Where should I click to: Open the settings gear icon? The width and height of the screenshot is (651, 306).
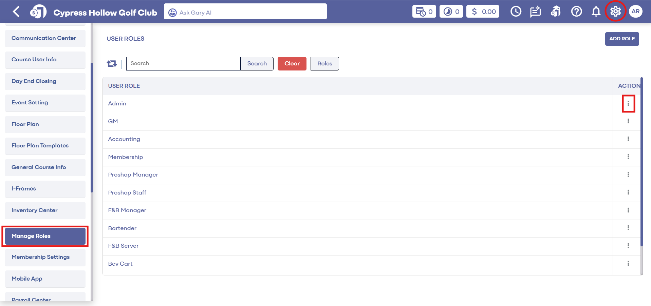point(615,12)
